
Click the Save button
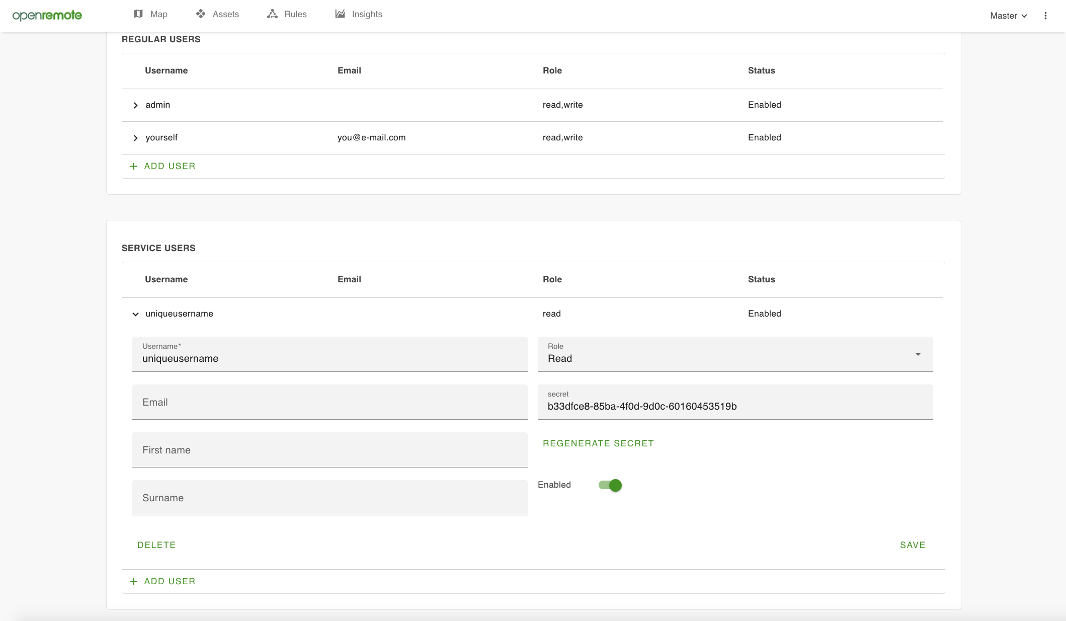(913, 545)
